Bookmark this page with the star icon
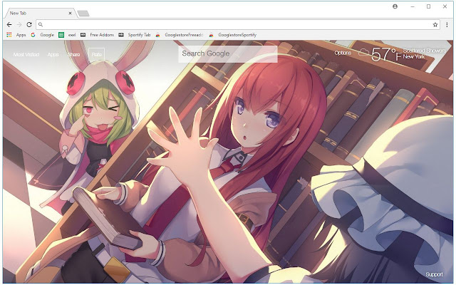Image resolution: width=456 pixels, height=285 pixels. (435, 25)
